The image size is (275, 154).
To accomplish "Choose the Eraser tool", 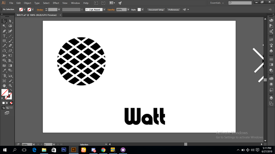I will point(10,46).
